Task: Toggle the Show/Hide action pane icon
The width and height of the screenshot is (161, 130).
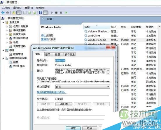Action: pyautogui.click(x=45, y=13)
